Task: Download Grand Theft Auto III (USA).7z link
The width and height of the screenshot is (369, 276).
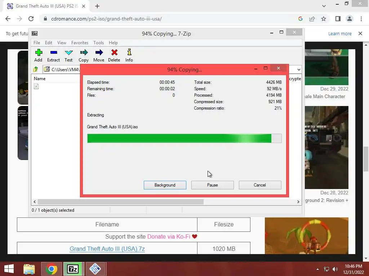Action: [x=107, y=249]
